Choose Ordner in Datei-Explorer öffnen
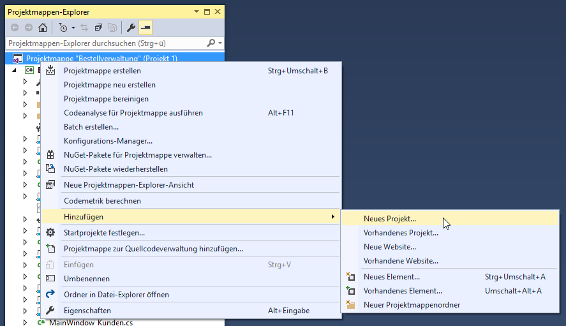The height and width of the screenshot is (326, 566). 191,295
